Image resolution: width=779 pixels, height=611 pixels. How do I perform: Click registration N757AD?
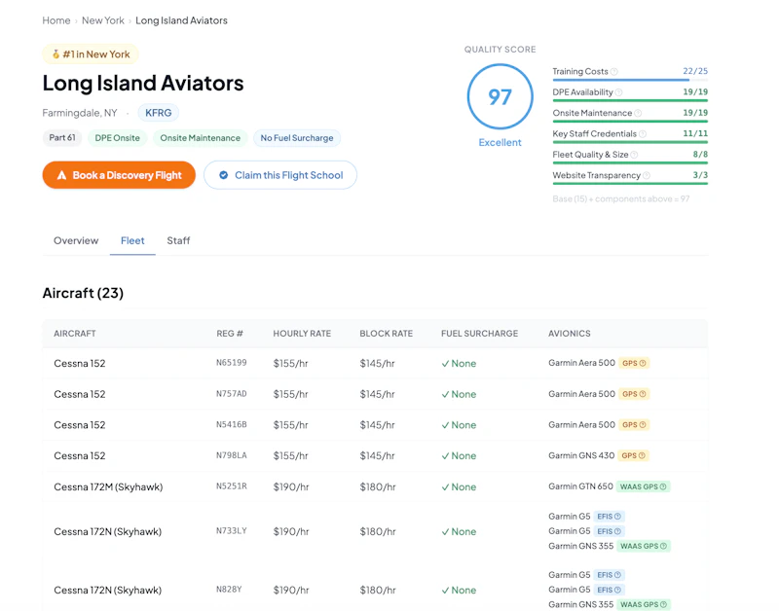point(232,394)
